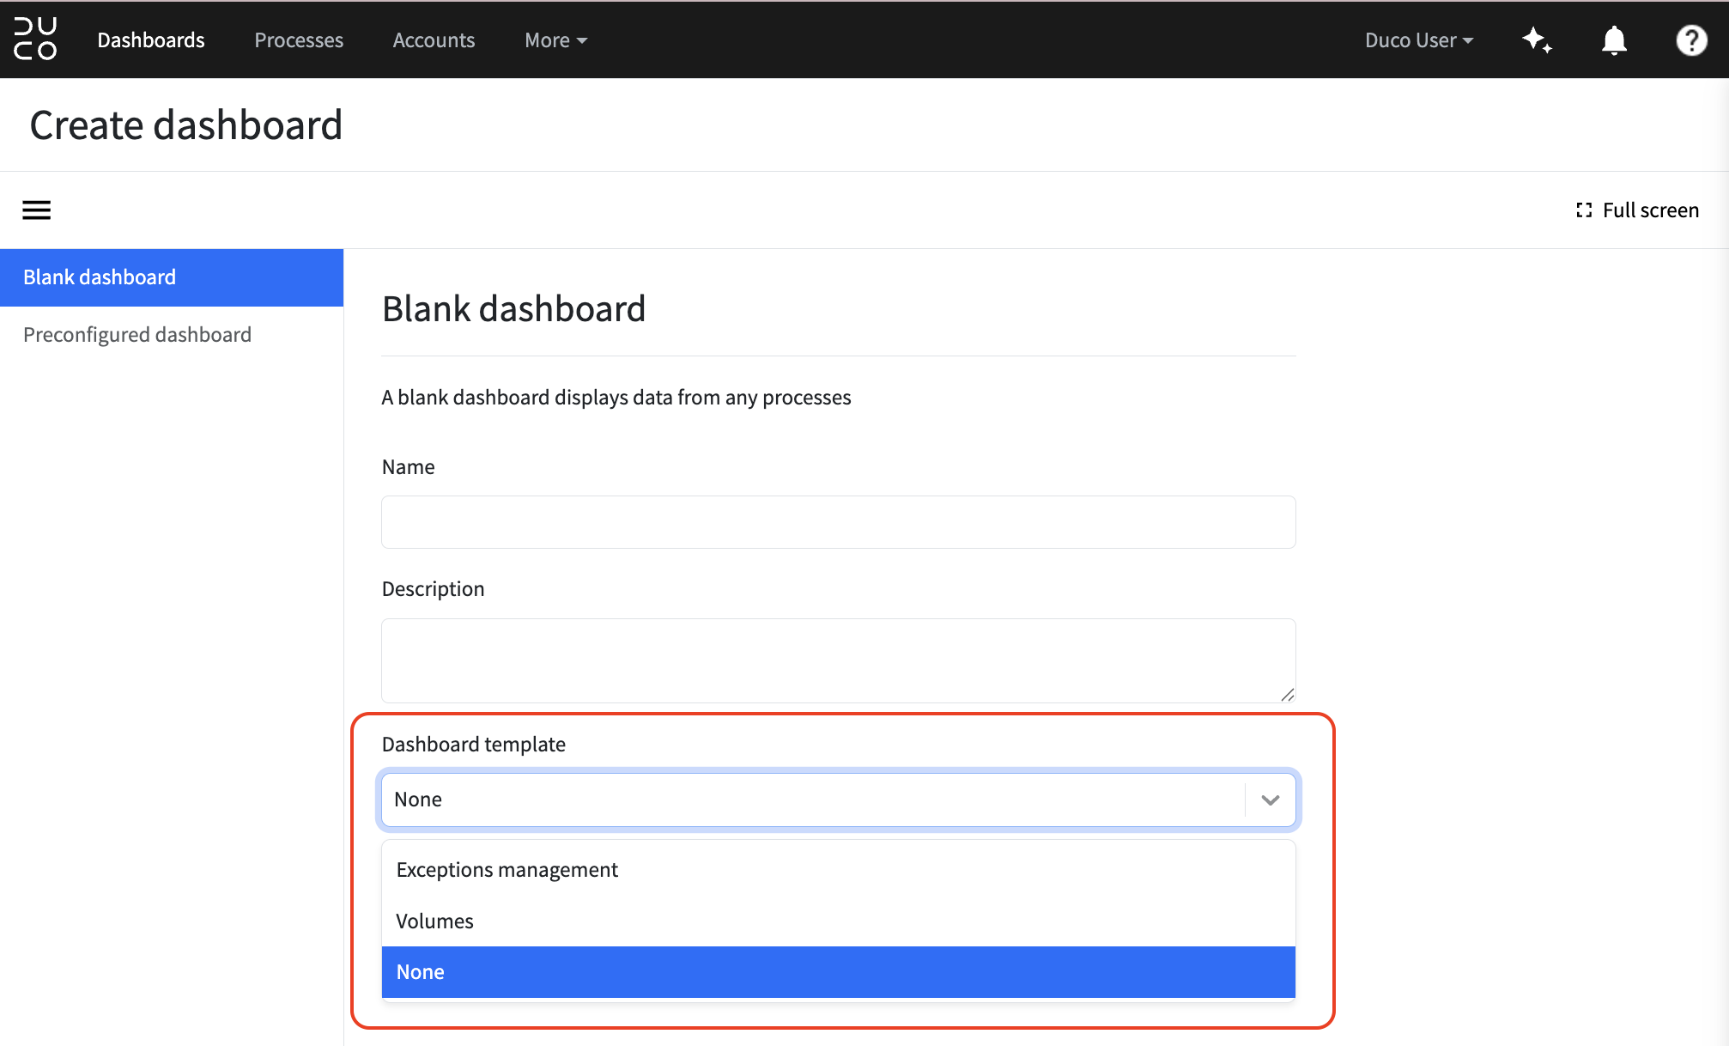Collapse the Dashboard template dropdown chevron
1729x1046 pixels.
click(1271, 800)
